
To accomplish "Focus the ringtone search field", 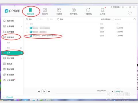I will [x=123, y=19].
